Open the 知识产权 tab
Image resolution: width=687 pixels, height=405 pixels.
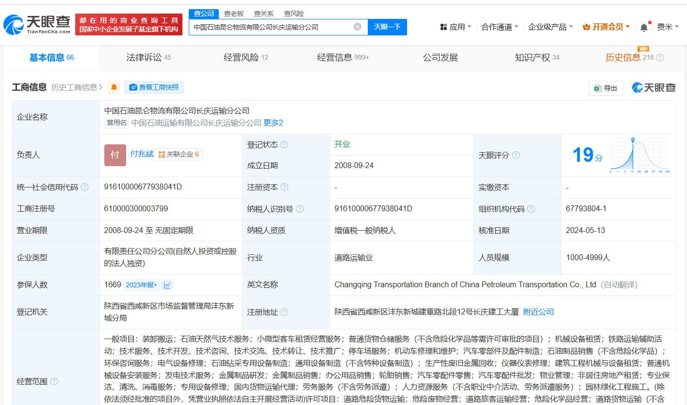pyautogui.click(x=537, y=58)
